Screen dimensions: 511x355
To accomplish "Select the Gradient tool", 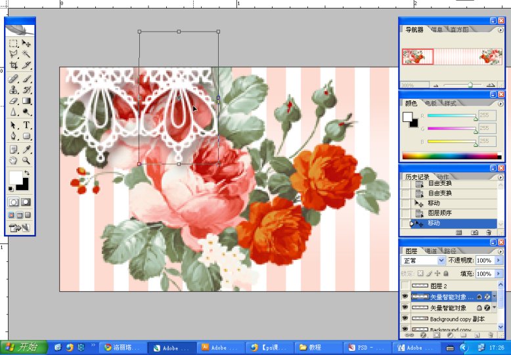I will [26, 101].
